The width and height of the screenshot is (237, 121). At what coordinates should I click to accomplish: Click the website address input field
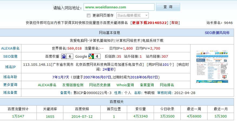coord(119,7)
